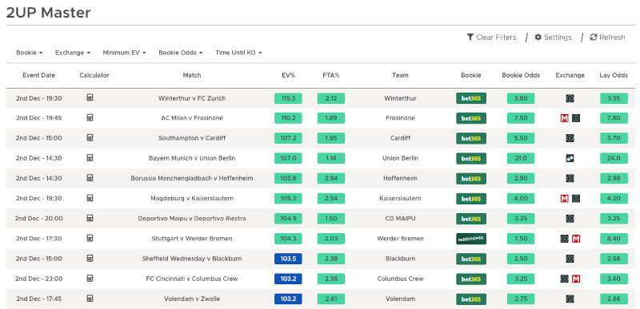
Task: Click blue EV 103.5 for Blackburn
Action: [x=288, y=259]
